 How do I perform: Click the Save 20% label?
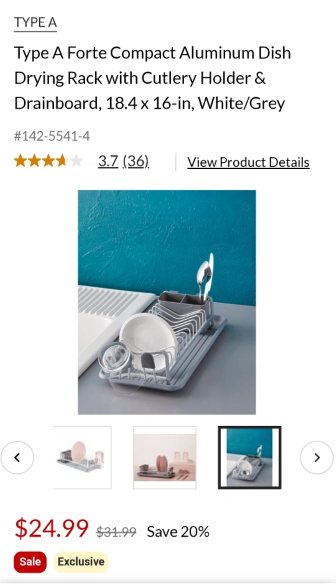point(178,532)
